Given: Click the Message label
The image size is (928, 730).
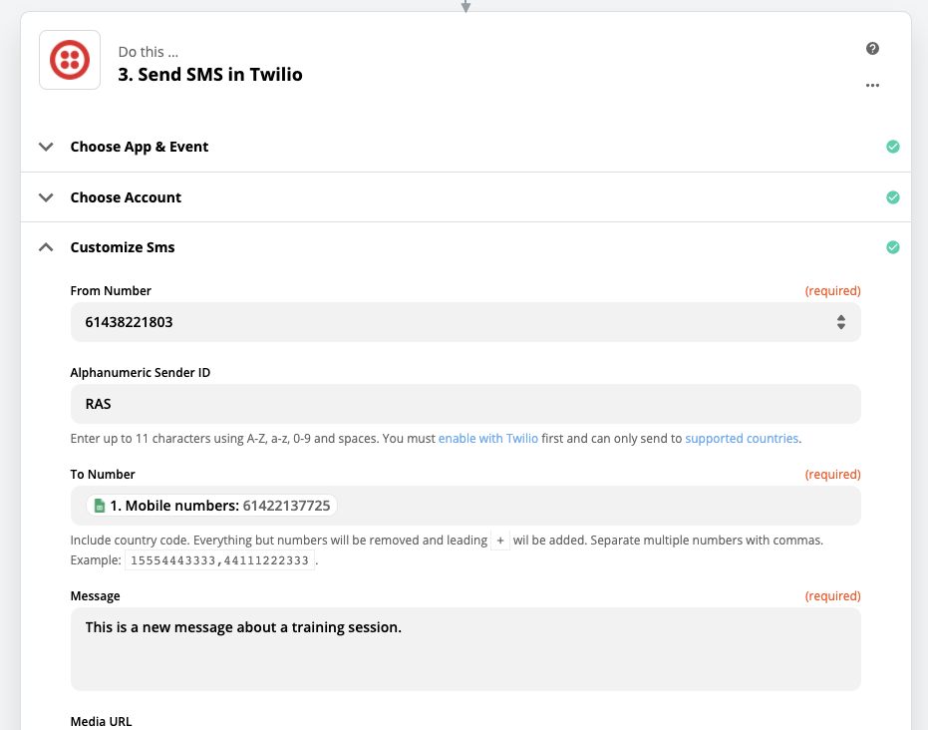Looking at the screenshot, I should pos(96,596).
